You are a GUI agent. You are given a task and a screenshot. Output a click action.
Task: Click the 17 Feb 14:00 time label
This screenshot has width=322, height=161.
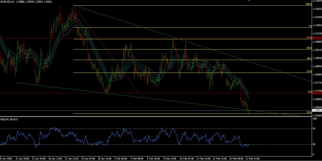point(252,159)
